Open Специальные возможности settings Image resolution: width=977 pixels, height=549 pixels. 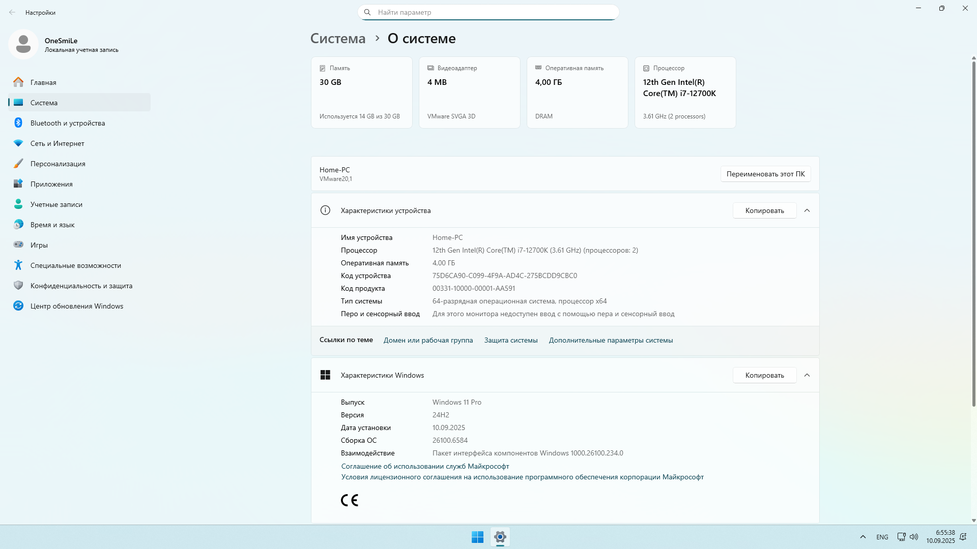point(75,265)
